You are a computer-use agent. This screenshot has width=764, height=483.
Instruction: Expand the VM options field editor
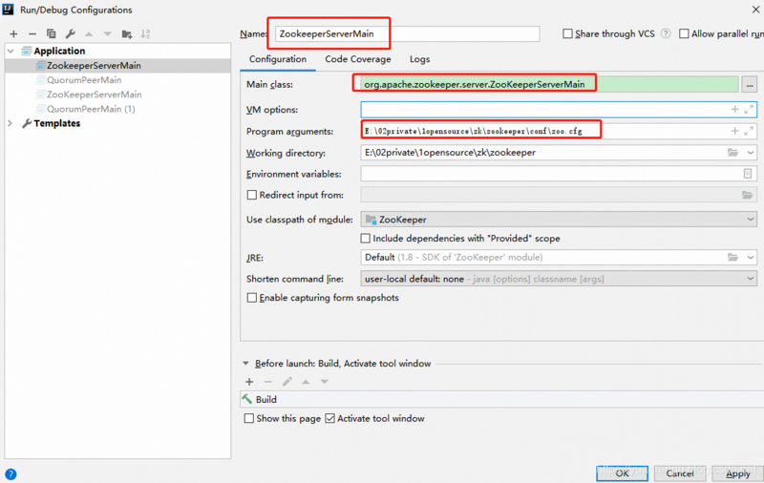pyautogui.click(x=749, y=110)
